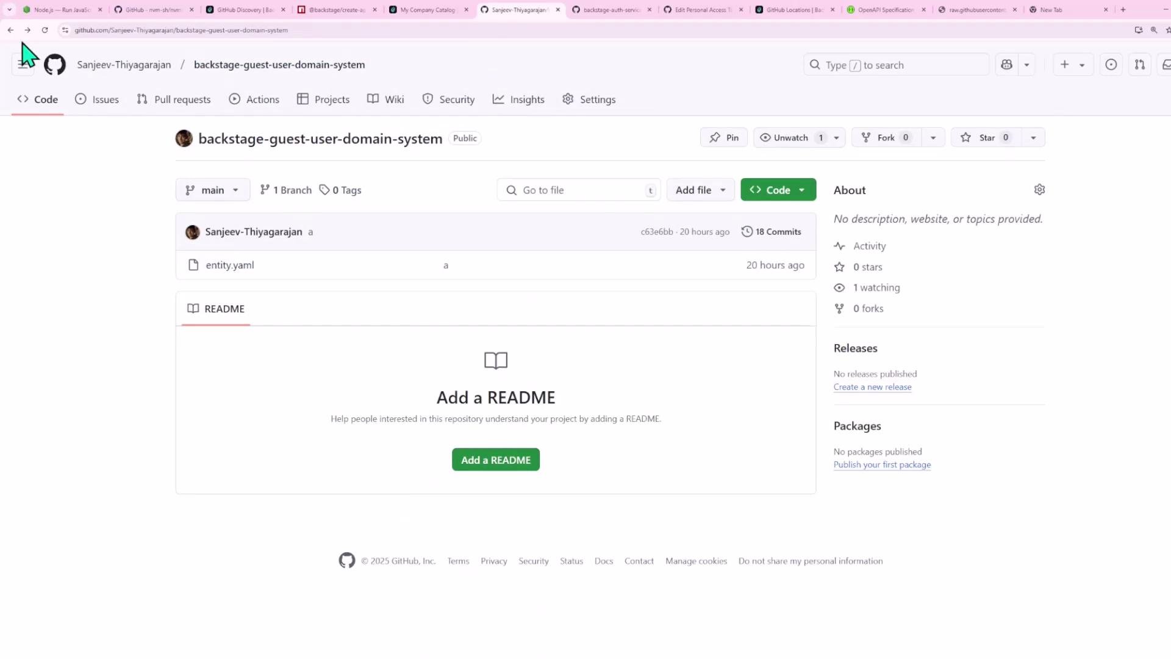Open the GitHub home logo
Image resolution: width=1171 pixels, height=659 pixels.
pyautogui.click(x=55, y=65)
